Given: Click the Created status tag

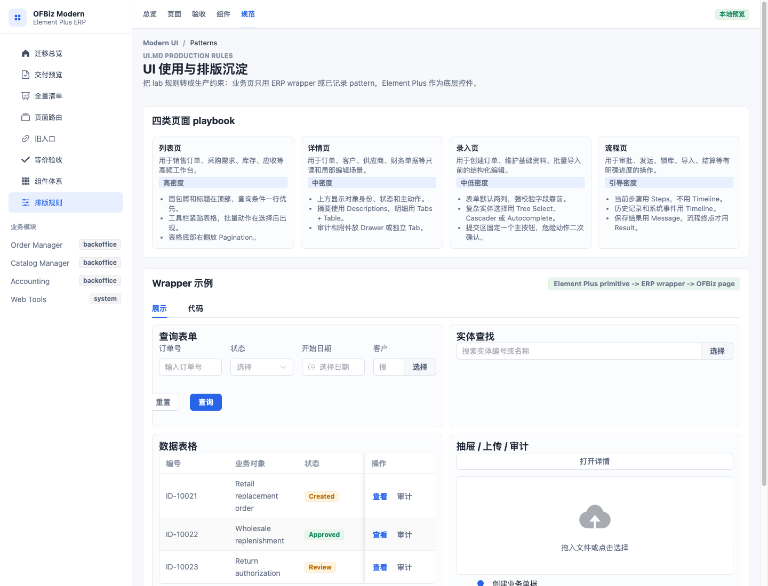Looking at the screenshot, I should click(322, 497).
